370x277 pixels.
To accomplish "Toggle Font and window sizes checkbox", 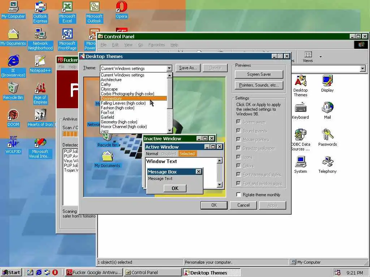I will (238, 184).
